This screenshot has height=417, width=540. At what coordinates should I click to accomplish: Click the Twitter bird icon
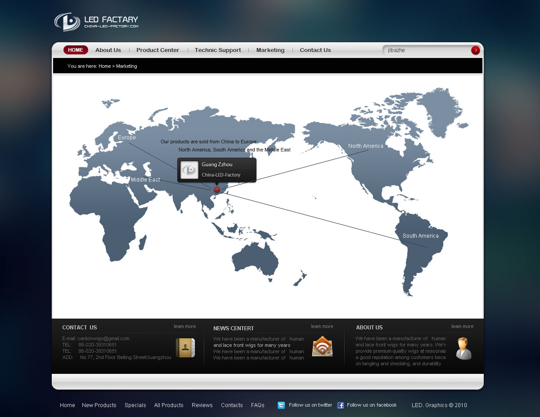coord(281,405)
